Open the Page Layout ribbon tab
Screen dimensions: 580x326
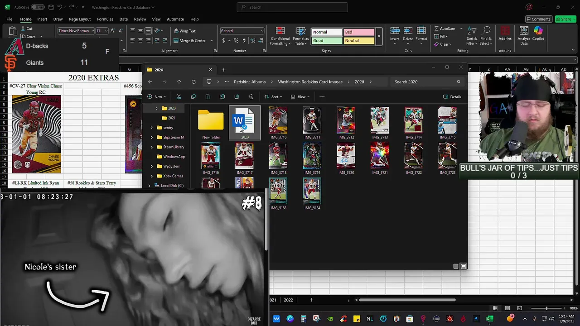pyautogui.click(x=80, y=19)
